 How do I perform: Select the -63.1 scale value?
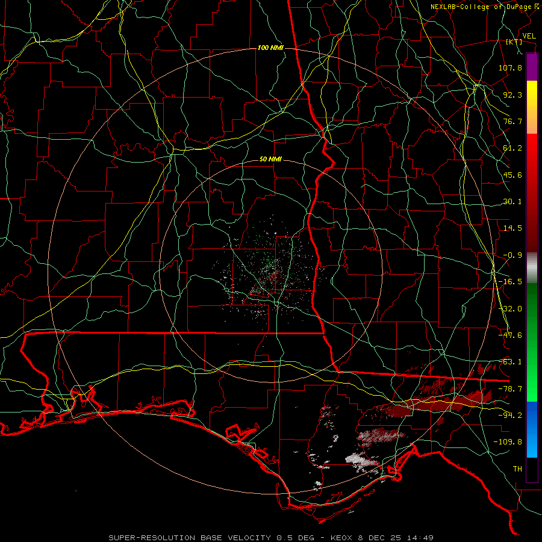(510, 362)
